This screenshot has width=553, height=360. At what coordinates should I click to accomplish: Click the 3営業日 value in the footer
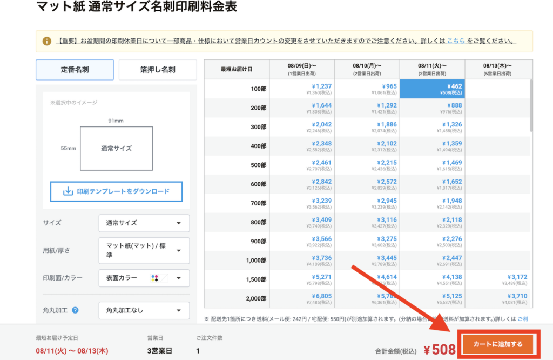pyautogui.click(x=160, y=351)
